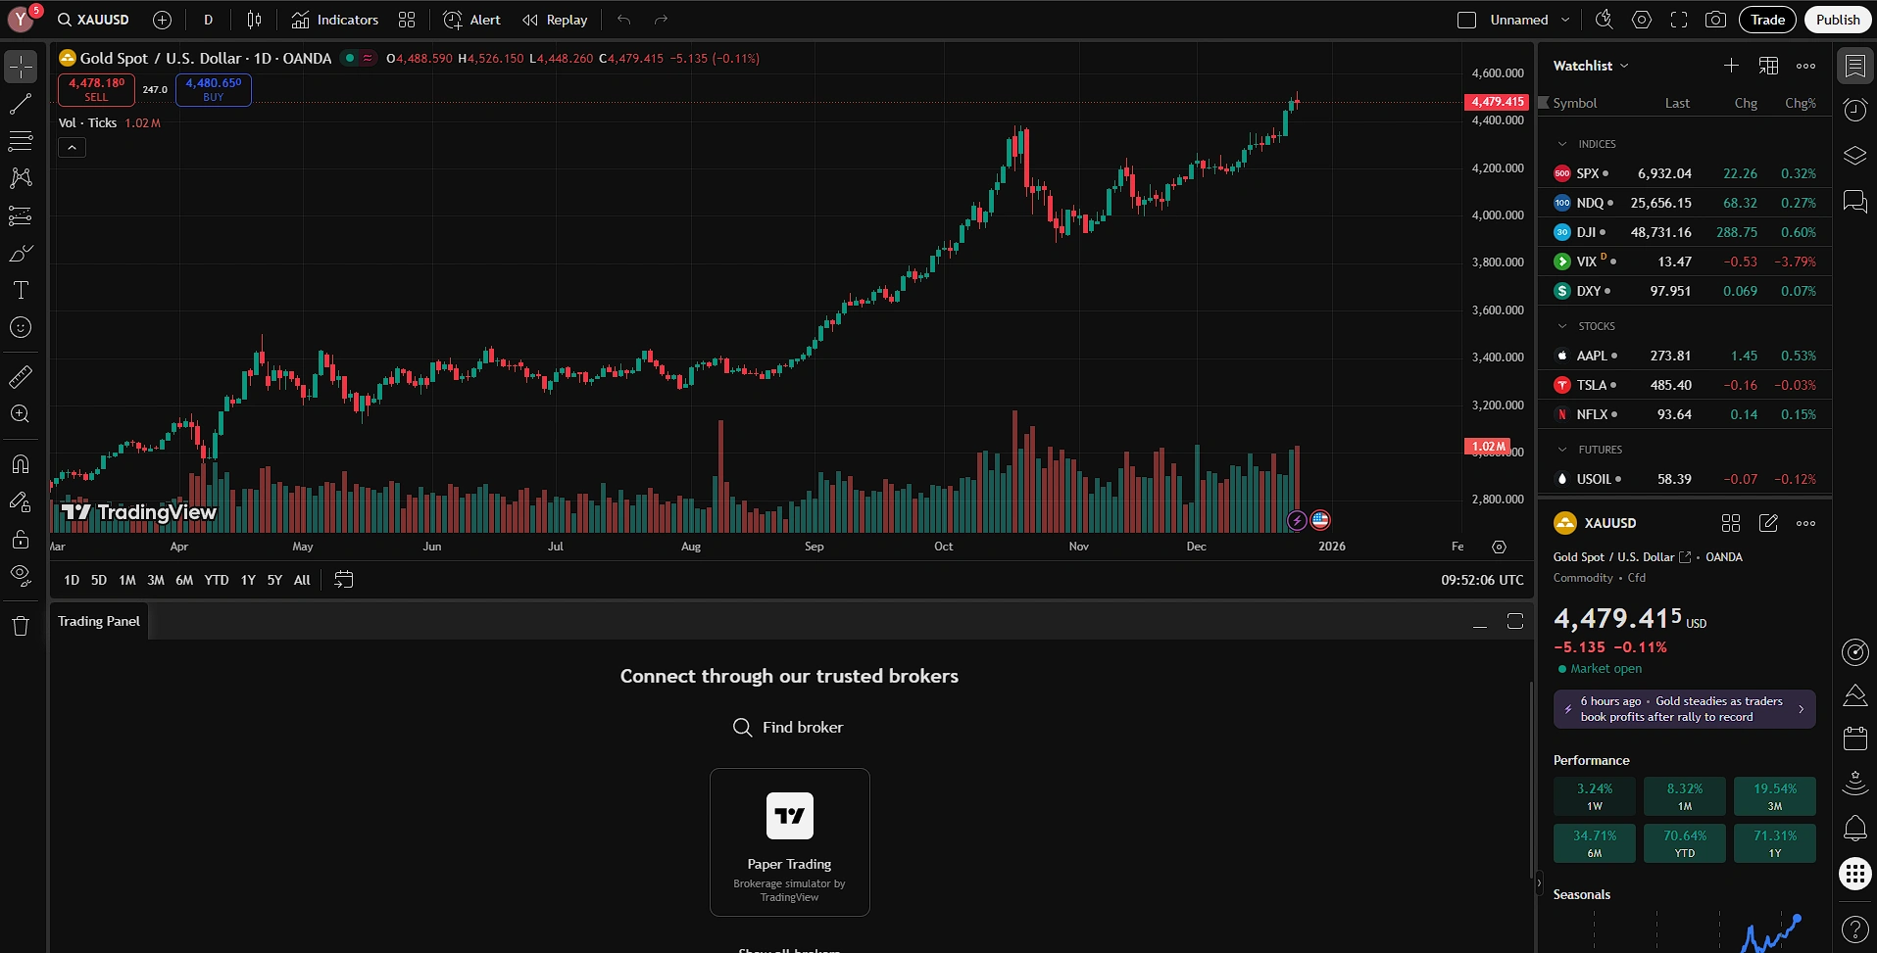Collapse the INDICES watchlist section

pyautogui.click(x=1562, y=144)
